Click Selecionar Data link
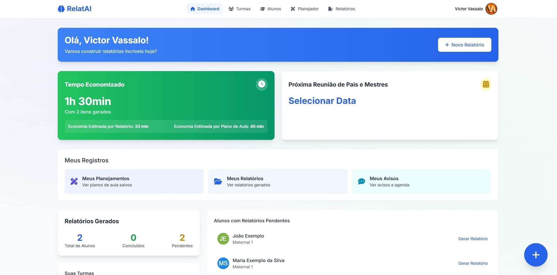Screen dimensions: 557x275 click(x=322, y=101)
